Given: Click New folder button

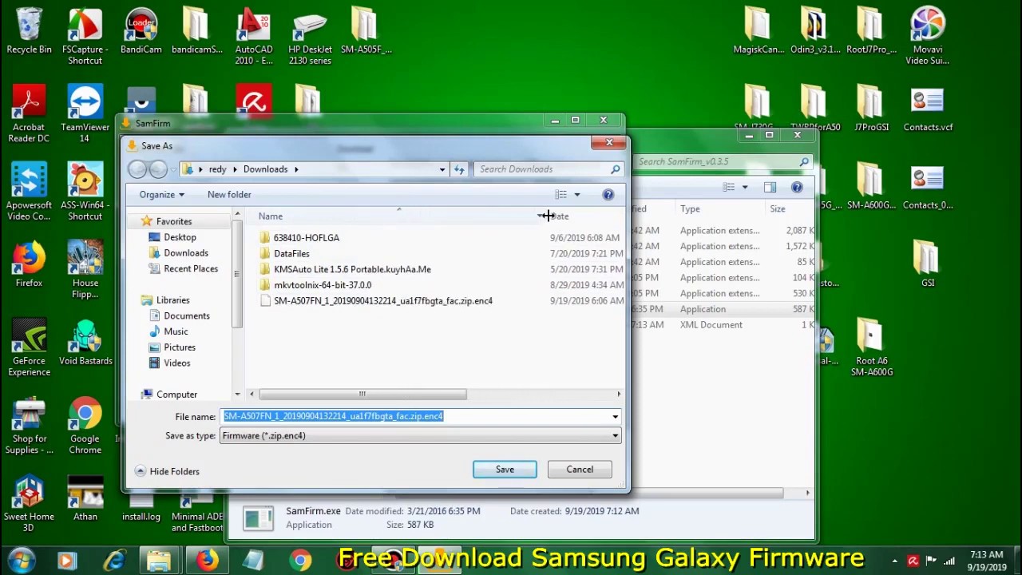Looking at the screenshot, I should 229,195.
